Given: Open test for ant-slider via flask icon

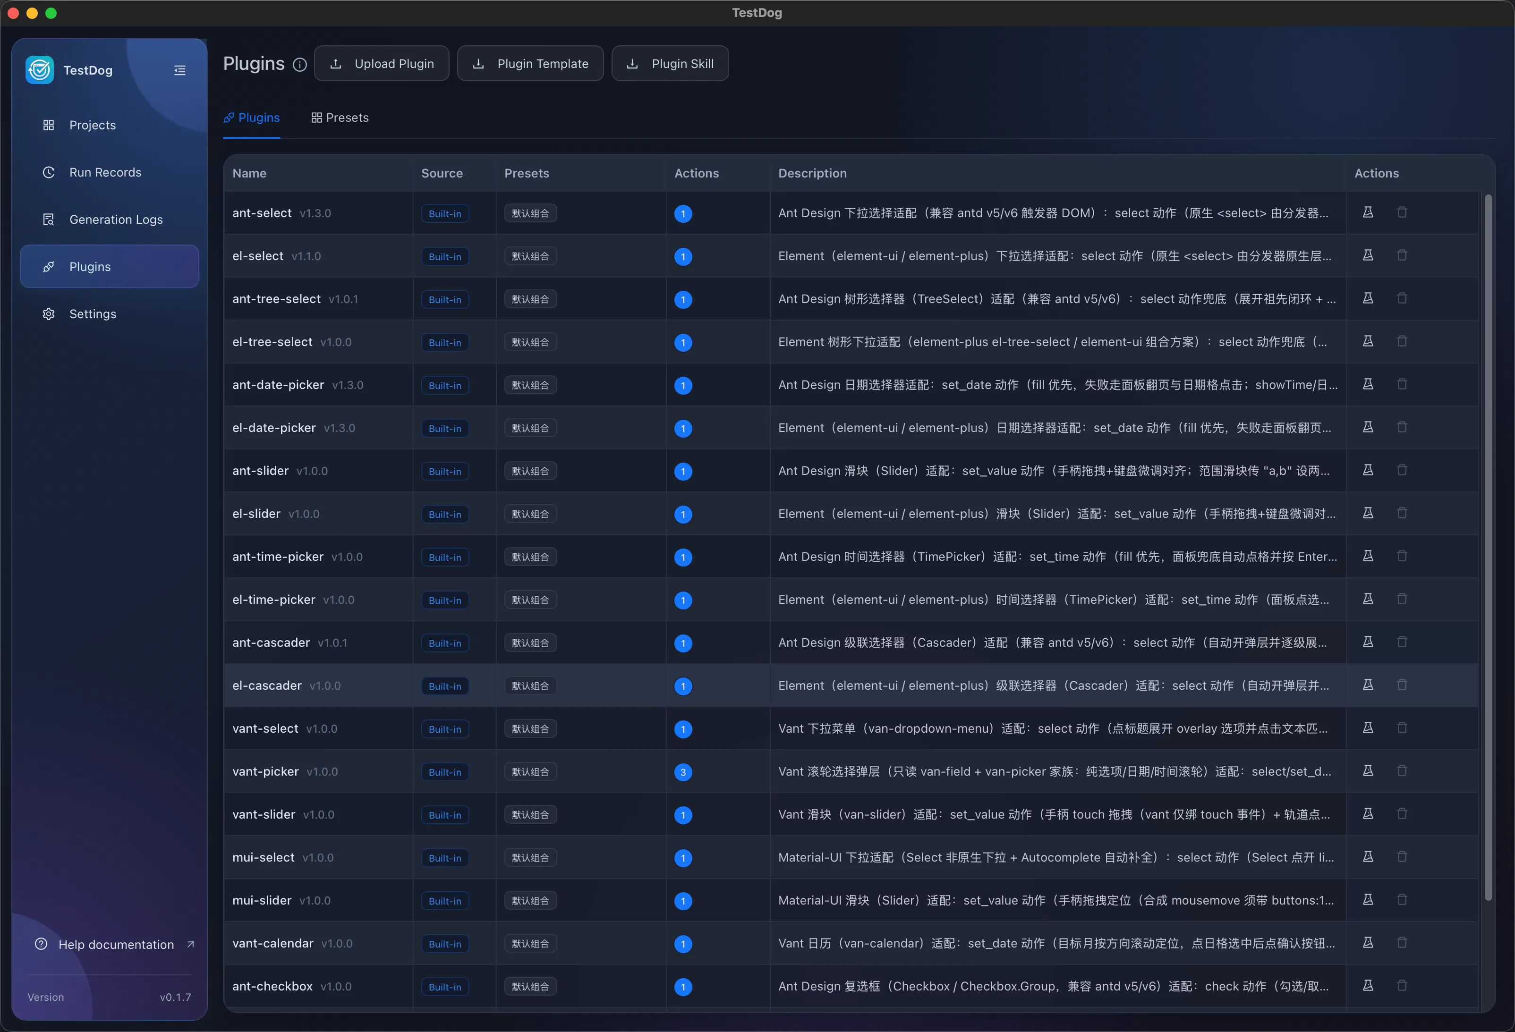Looking at the screenshot, I should 1368,470.
